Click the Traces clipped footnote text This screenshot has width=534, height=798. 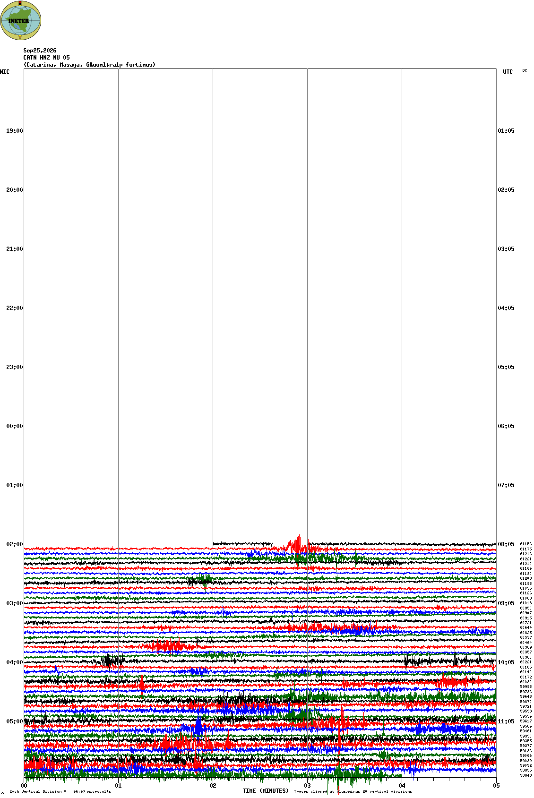[x=353, y=791]
